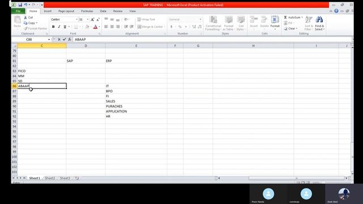Click the Cut scissors icon
Image resolution: width=363 pixels, height=204 pixels.
tap(26, 18)
